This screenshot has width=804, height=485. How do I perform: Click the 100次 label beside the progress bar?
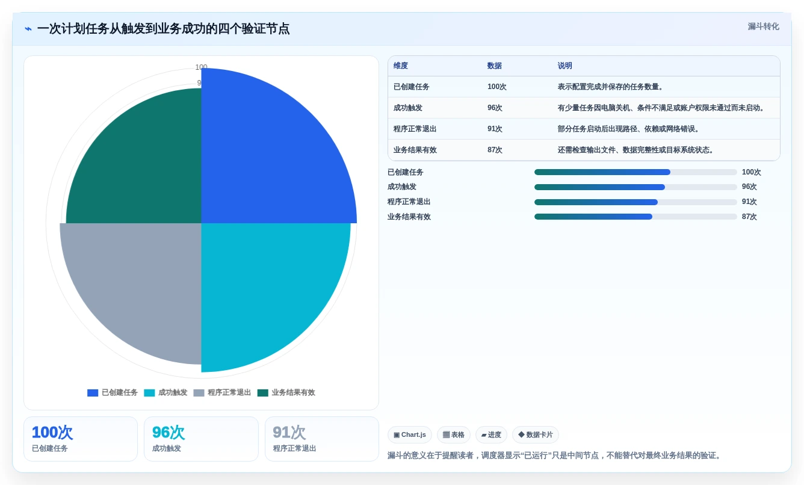pos(752,172)
